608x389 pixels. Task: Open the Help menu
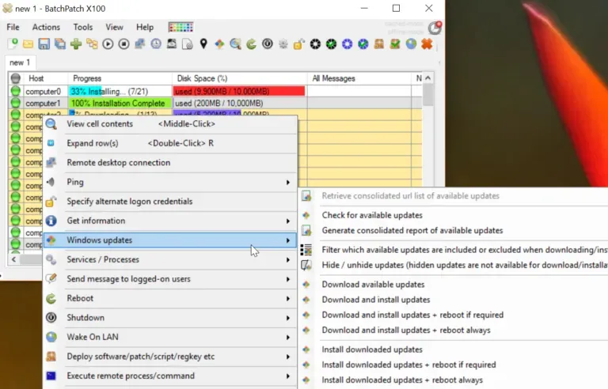145,27
